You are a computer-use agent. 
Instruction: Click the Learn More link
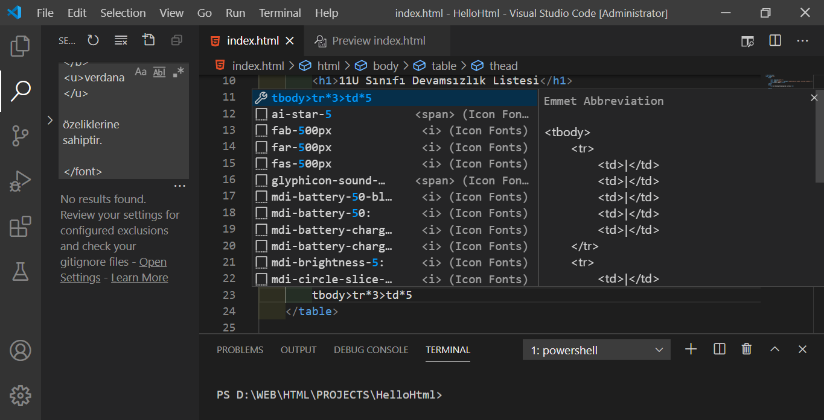tap(139, 278)
